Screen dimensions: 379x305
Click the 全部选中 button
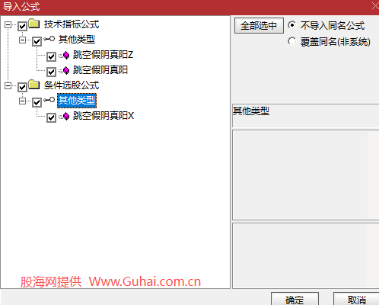259,26
